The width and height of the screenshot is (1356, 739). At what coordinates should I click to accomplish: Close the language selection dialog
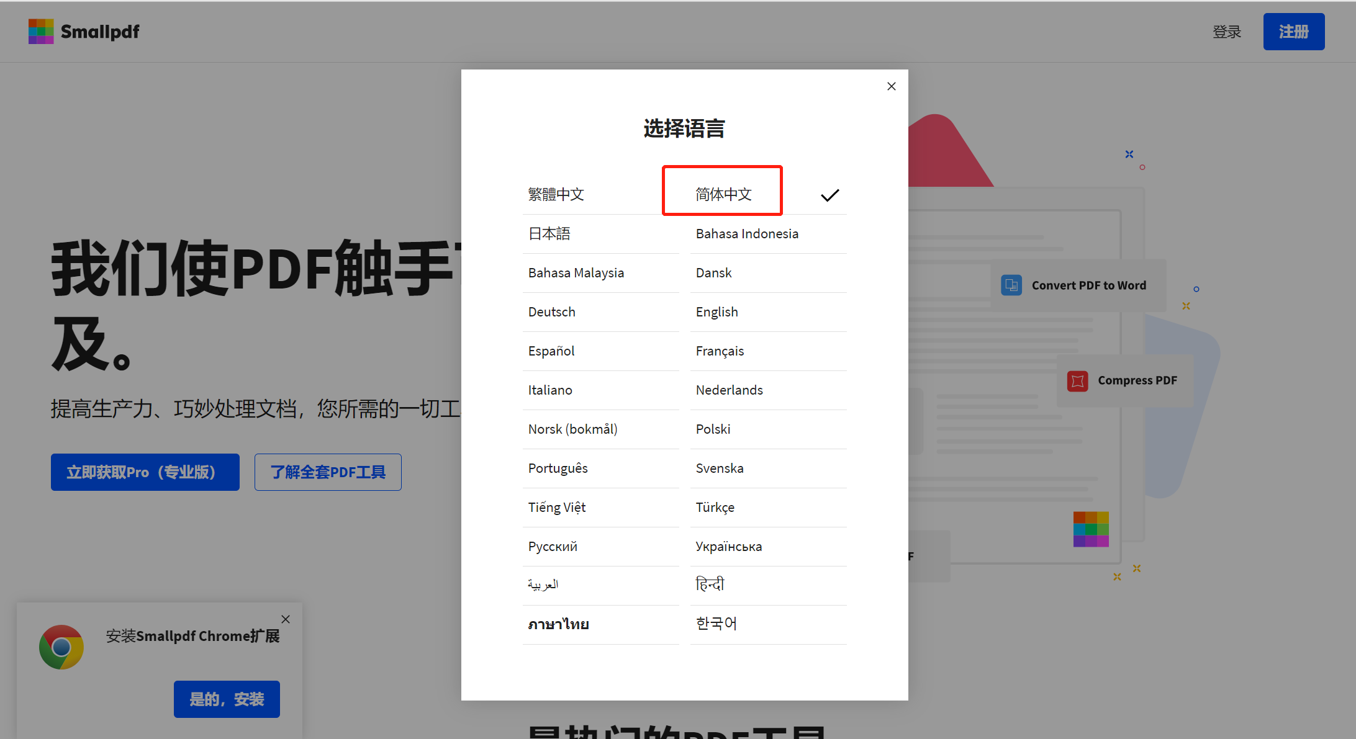(x=891, y=86)
